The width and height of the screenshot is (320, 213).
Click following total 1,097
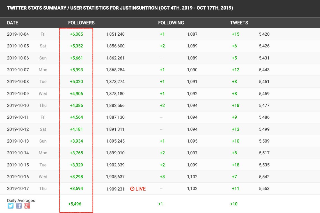[x=192, y=153]
